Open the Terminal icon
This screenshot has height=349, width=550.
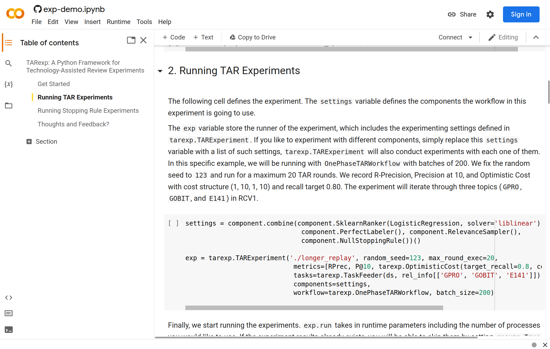pyautogui.click(x=9, y=330)
